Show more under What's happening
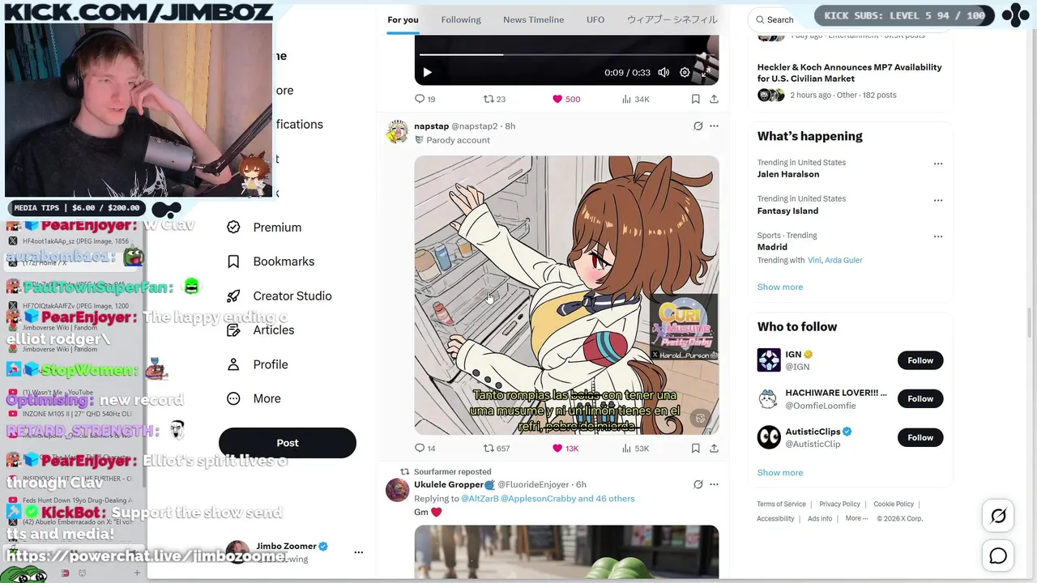This screenshot has width=1037, height=583. pyautogui.click(x=779, y=287)
